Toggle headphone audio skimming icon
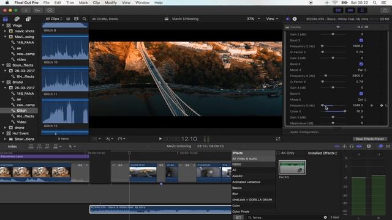Image resolution: width=392 pixels, height=220 pixels. tap(352, 147)
